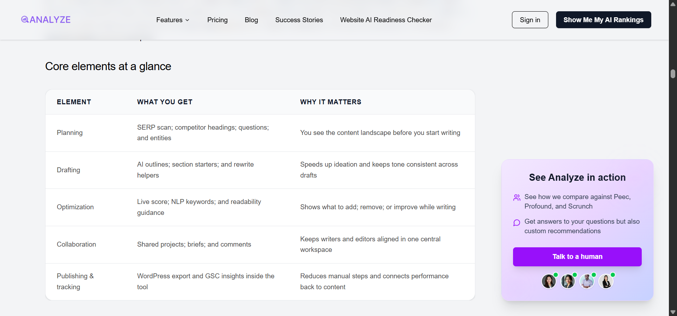The height and width of the screenshot is (316, 677).
Task: Navigate to the Blog section
Action: pos(251,20)
